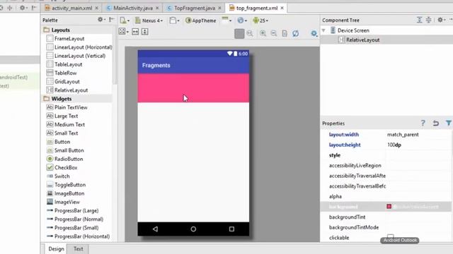Choose the Button widget
Screen dimensions: 453x254
tap(58, 142)
